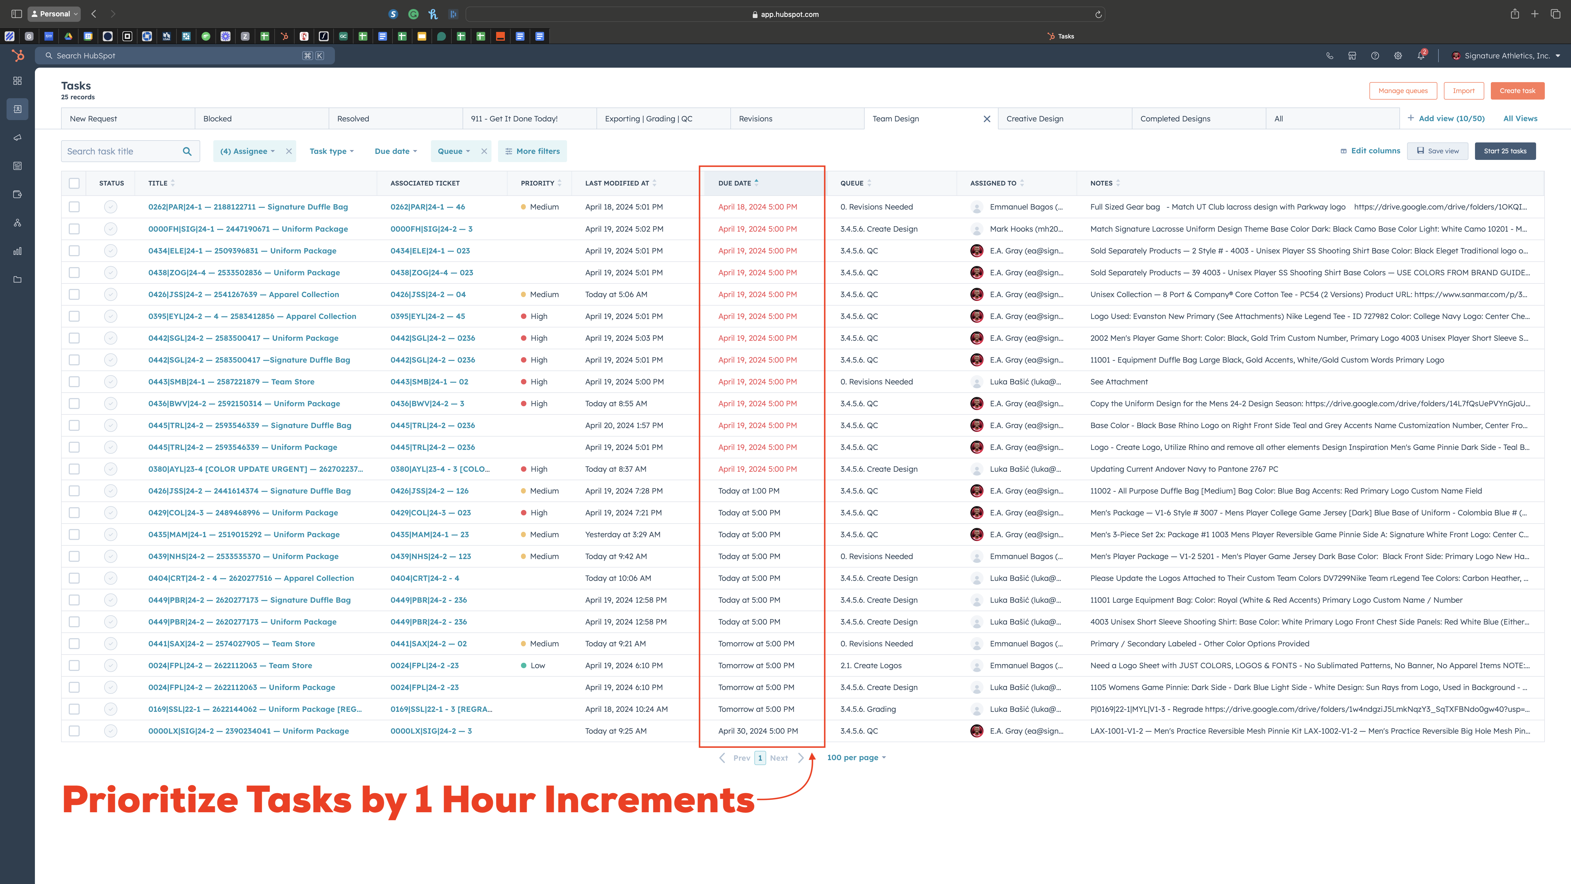Click the phone calling icon
The height and width of the screenshot is (884, 1571).
click(x=1330, y=55)
